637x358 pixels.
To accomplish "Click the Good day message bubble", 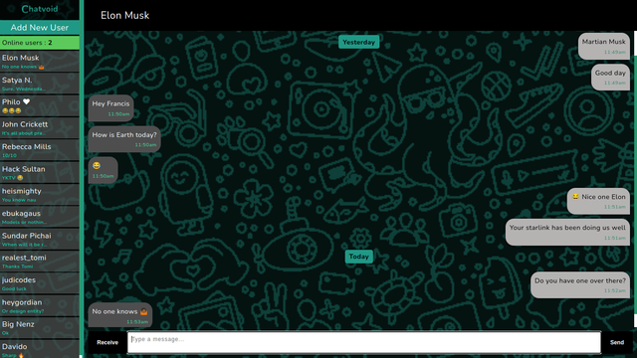I will [x=610, y=78].
